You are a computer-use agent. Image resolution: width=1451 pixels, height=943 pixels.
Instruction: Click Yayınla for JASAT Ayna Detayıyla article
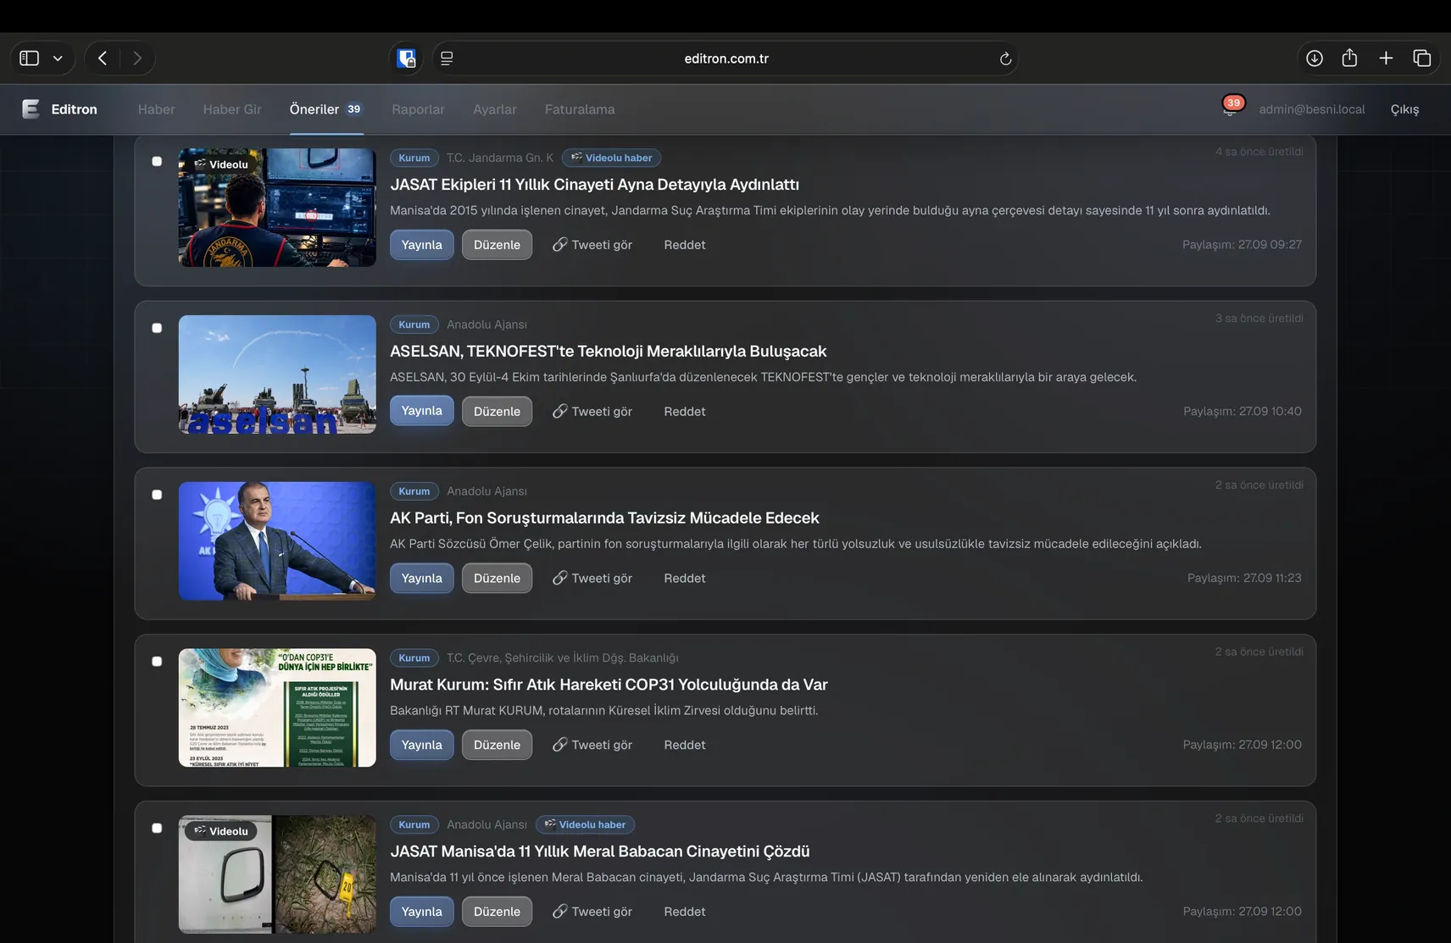click(x=422, y=245)
